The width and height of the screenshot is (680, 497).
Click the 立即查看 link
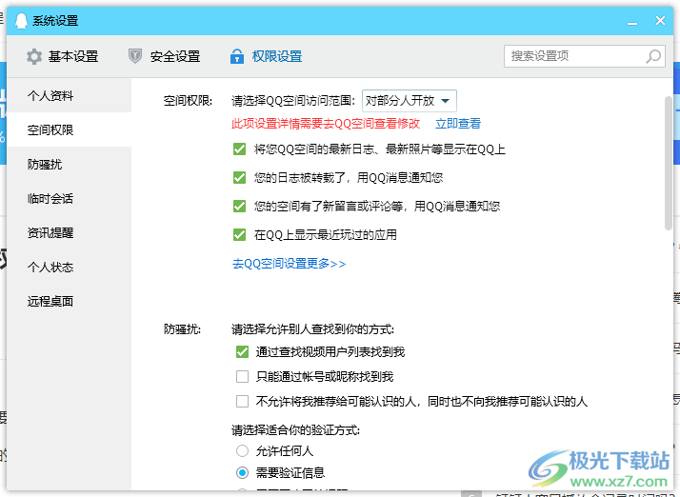[x=458, y=124]
